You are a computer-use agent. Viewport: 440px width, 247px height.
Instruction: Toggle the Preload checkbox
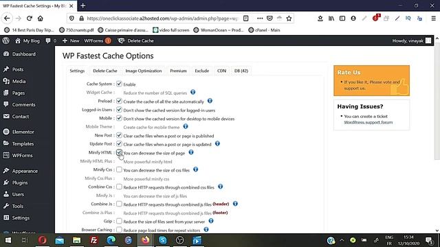[119, 101]
